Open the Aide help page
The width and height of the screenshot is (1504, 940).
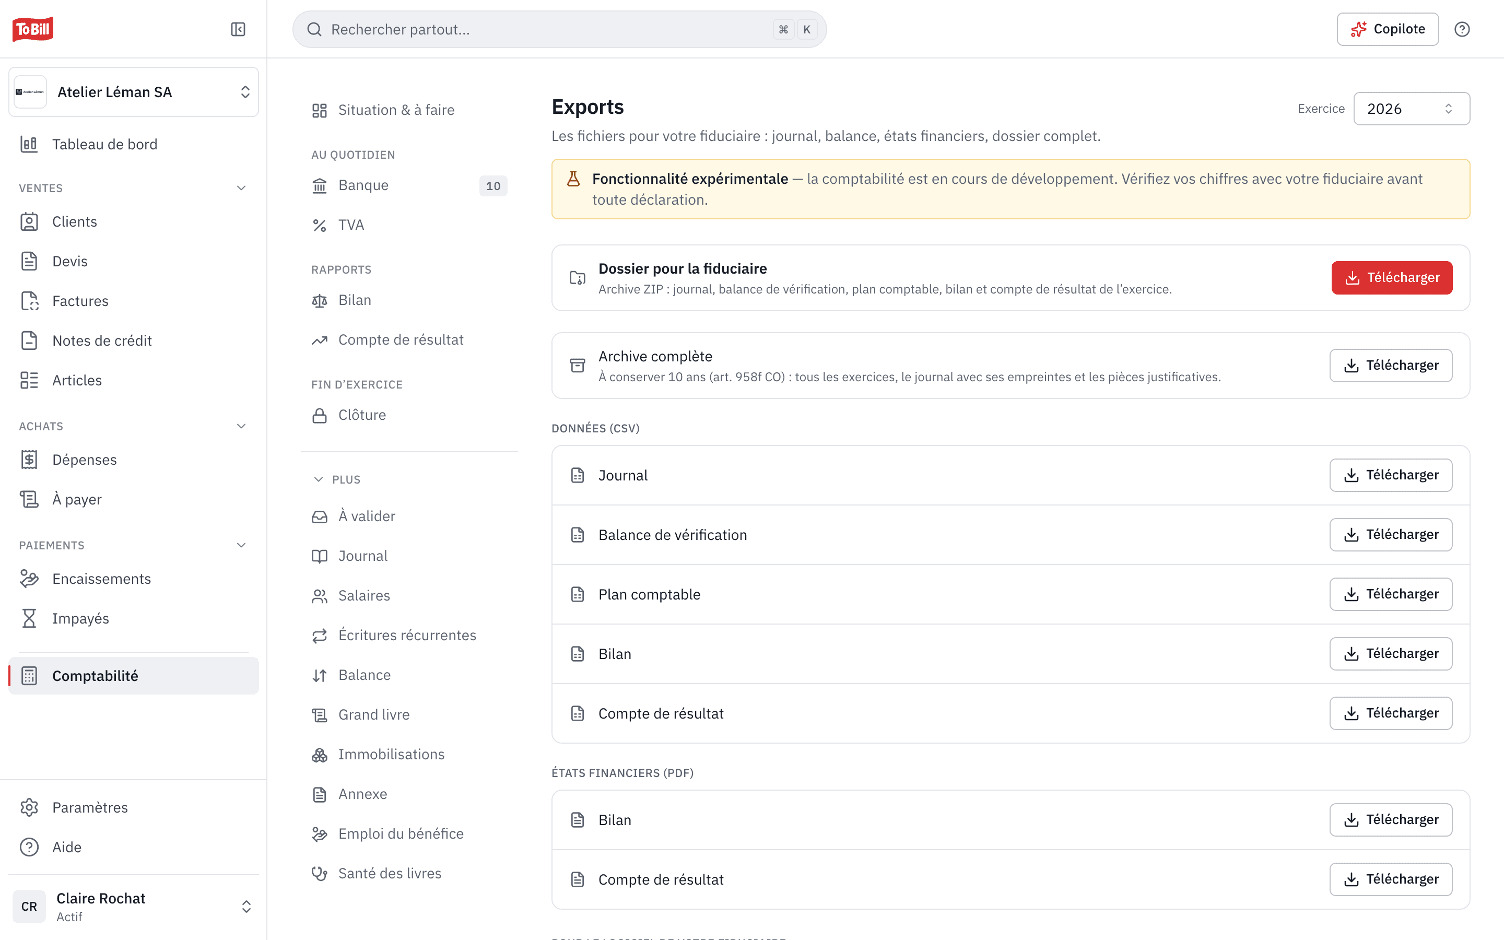(x=134, y=848)
